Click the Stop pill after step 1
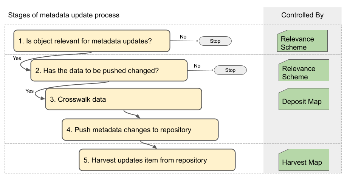 coord(215,40)
